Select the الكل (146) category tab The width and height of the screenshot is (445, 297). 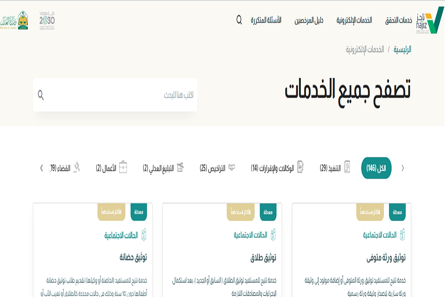click(x=376, y=168)
